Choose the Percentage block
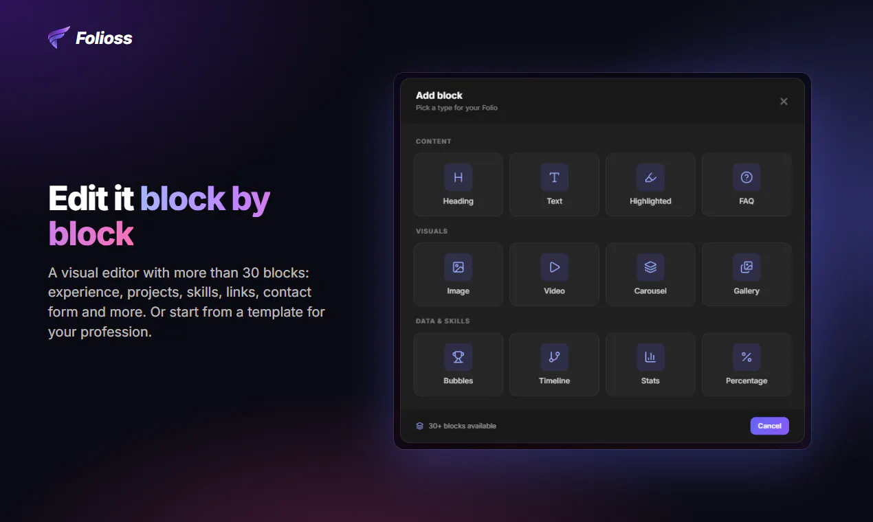This screenshot has height=522, width=873. [x=747, y=365]
